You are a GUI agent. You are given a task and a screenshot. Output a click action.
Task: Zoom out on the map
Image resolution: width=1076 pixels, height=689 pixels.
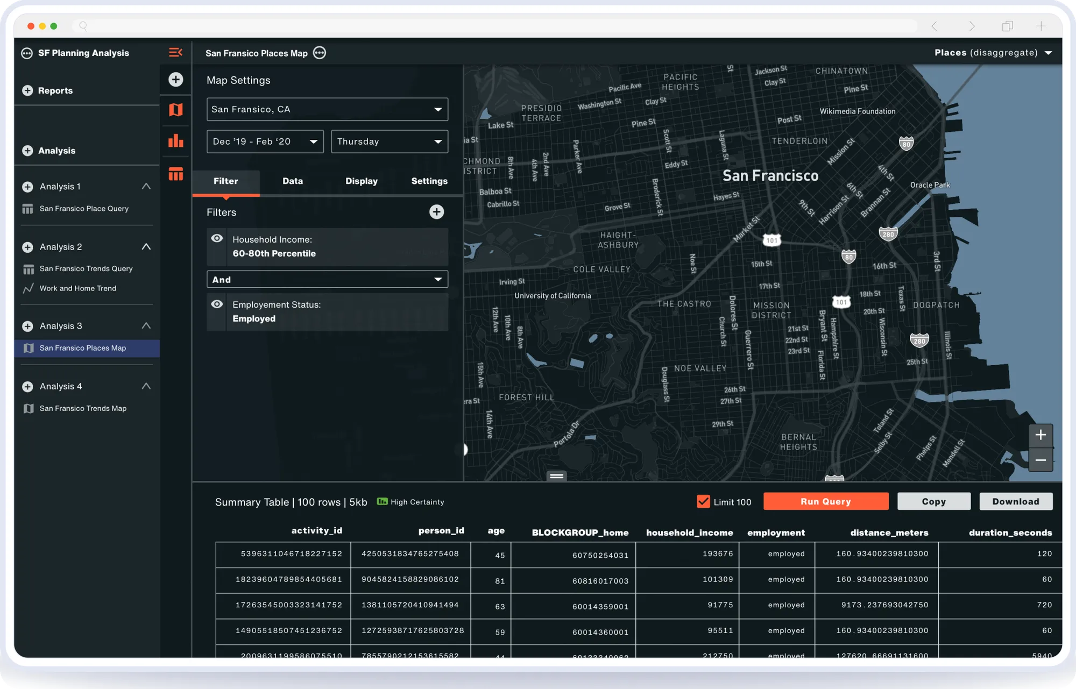pyautogui.click(x=1040, y=460)
